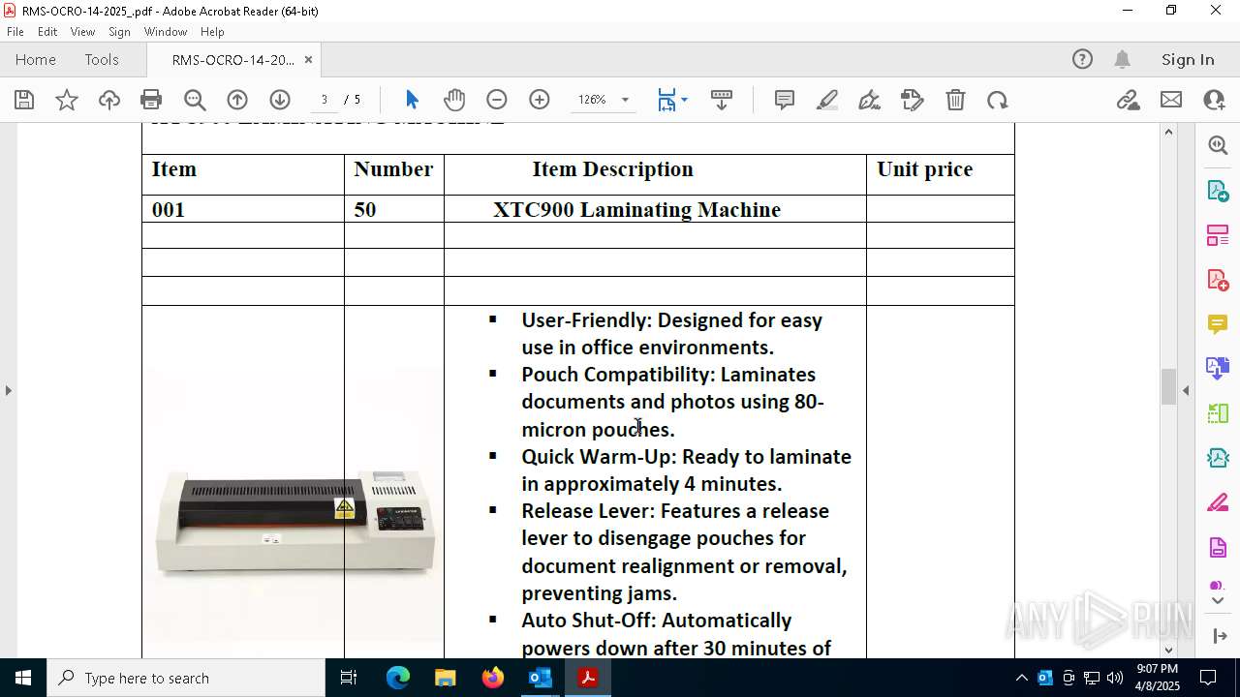
Task: Activate the Selection arrow tool
Action: click(412, 100)
